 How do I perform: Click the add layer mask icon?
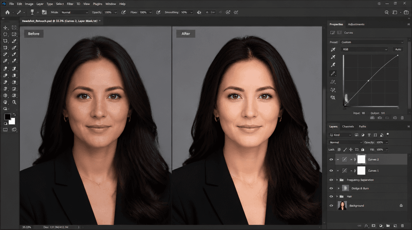[x=373, y=226]
